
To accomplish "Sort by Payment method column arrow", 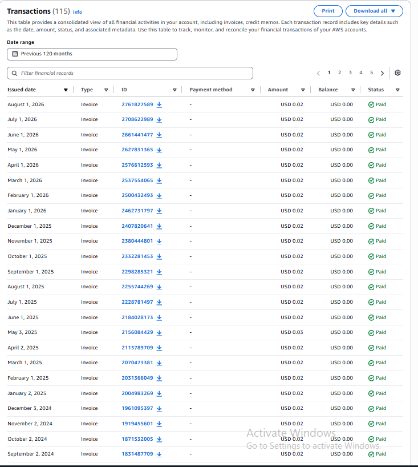I will coord(253,90).
